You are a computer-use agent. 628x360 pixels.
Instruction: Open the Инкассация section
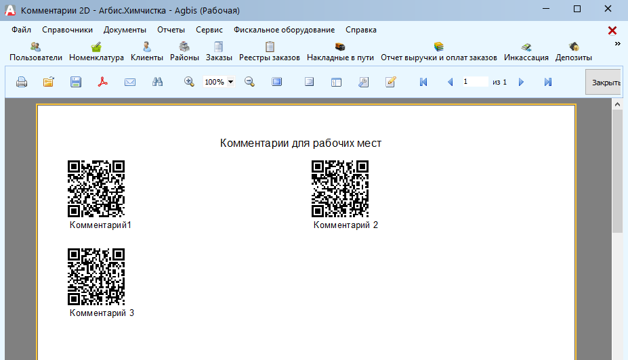point(526,52)
